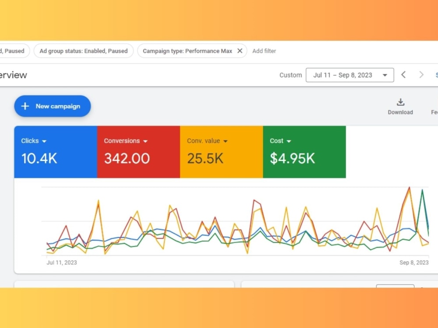The height and width of the screenshot is (328, 438).
Task: Click the $4.95K cost figure
Action: point(293,158)
